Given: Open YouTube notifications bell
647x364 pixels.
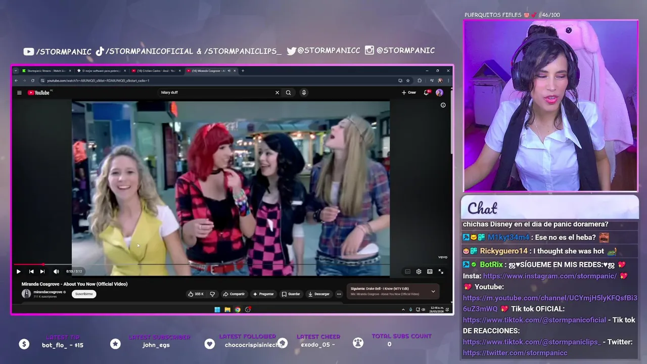Looking at the screenshot, I should [427, 93].
